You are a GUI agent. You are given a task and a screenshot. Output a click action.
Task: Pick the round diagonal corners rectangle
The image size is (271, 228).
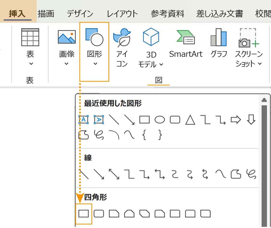205,214
